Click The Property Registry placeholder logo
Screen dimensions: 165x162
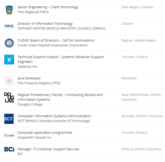(x=9, y=81)
